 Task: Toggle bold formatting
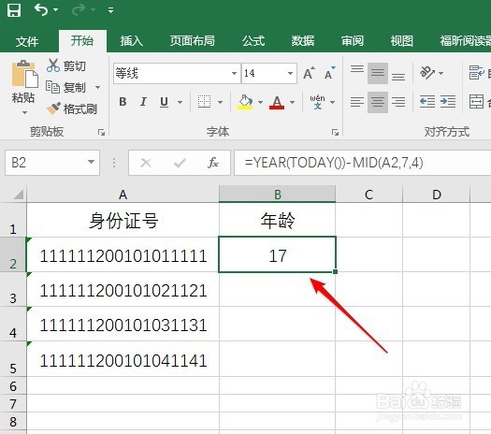coord(123,102)
